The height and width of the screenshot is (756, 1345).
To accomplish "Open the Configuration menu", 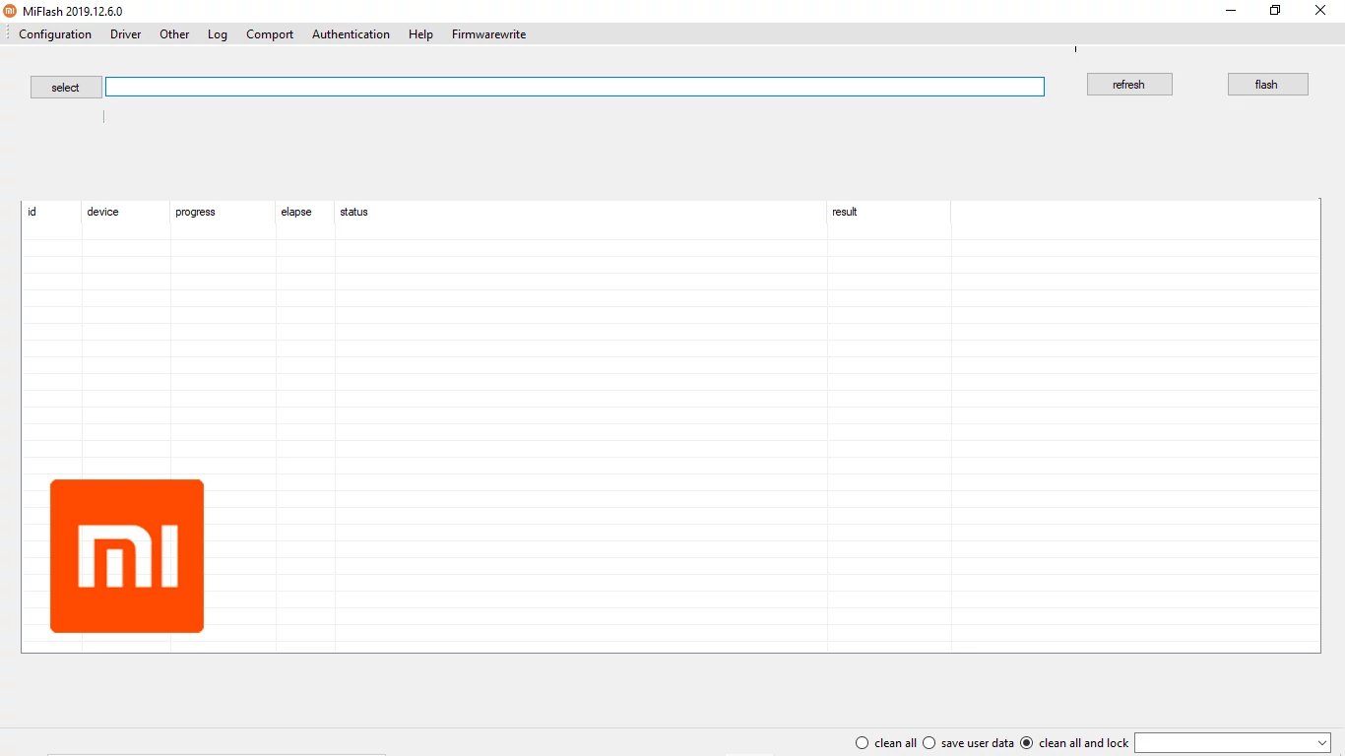I will coord(55,34).
